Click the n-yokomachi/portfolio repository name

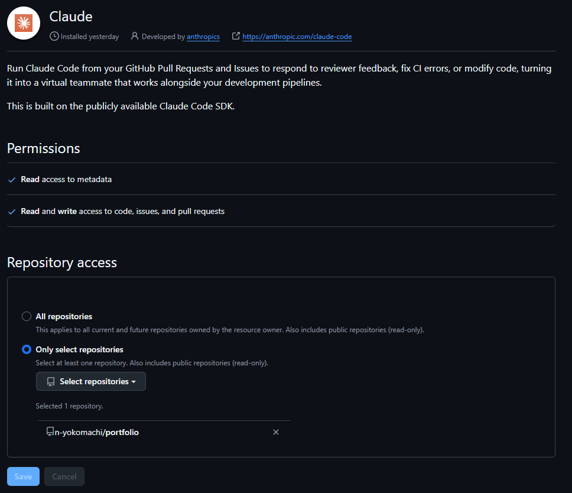tap(97, 432)
